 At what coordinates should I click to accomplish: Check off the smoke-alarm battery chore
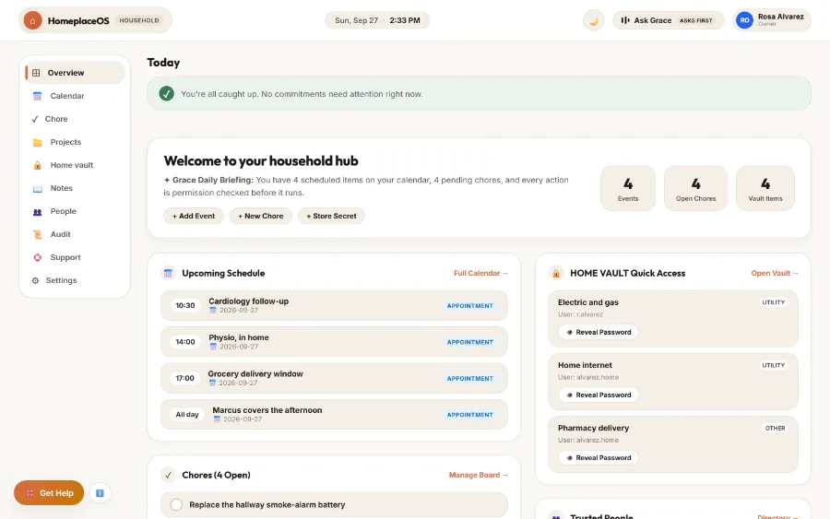176,505
